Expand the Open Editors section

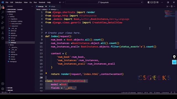tap(15, 9)
